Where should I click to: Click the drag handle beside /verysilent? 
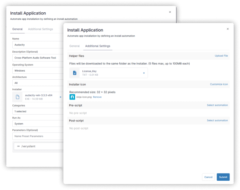[x=18, y=146]
